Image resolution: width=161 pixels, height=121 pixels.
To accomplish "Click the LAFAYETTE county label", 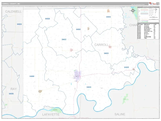I will [x=51, y=114].
